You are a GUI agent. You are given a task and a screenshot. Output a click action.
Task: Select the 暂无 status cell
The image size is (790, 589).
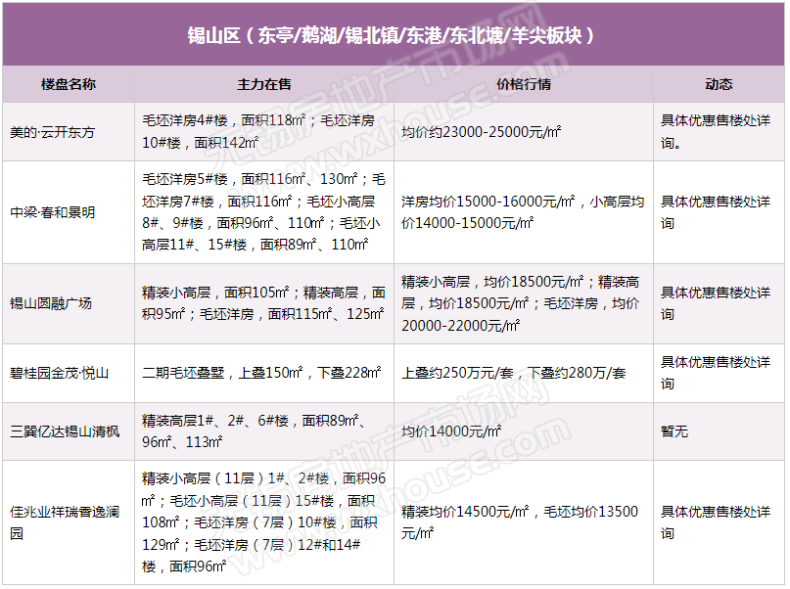point(674,430)
